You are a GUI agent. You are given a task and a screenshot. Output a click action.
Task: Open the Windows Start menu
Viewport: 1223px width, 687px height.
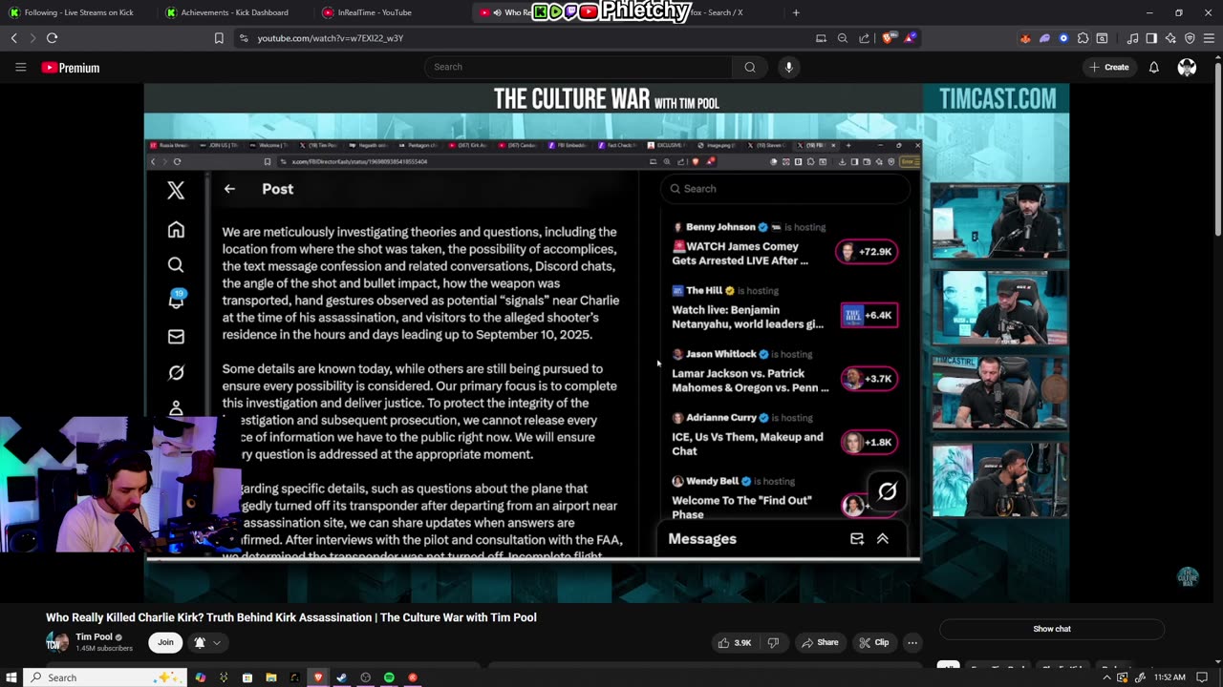(x=11, y=677)
